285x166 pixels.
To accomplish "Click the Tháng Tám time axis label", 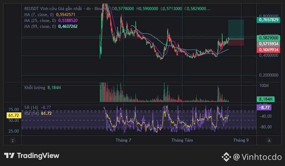I will [182, 140].
